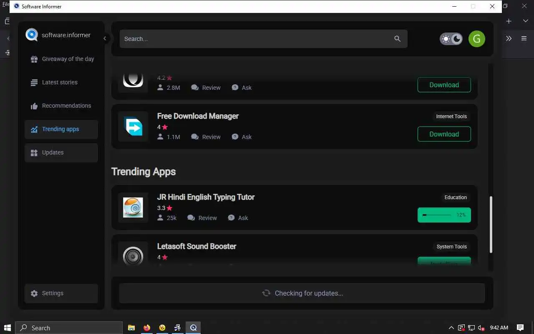Go to Recommendations
534x334 pixels.
[x=61, y=106]
